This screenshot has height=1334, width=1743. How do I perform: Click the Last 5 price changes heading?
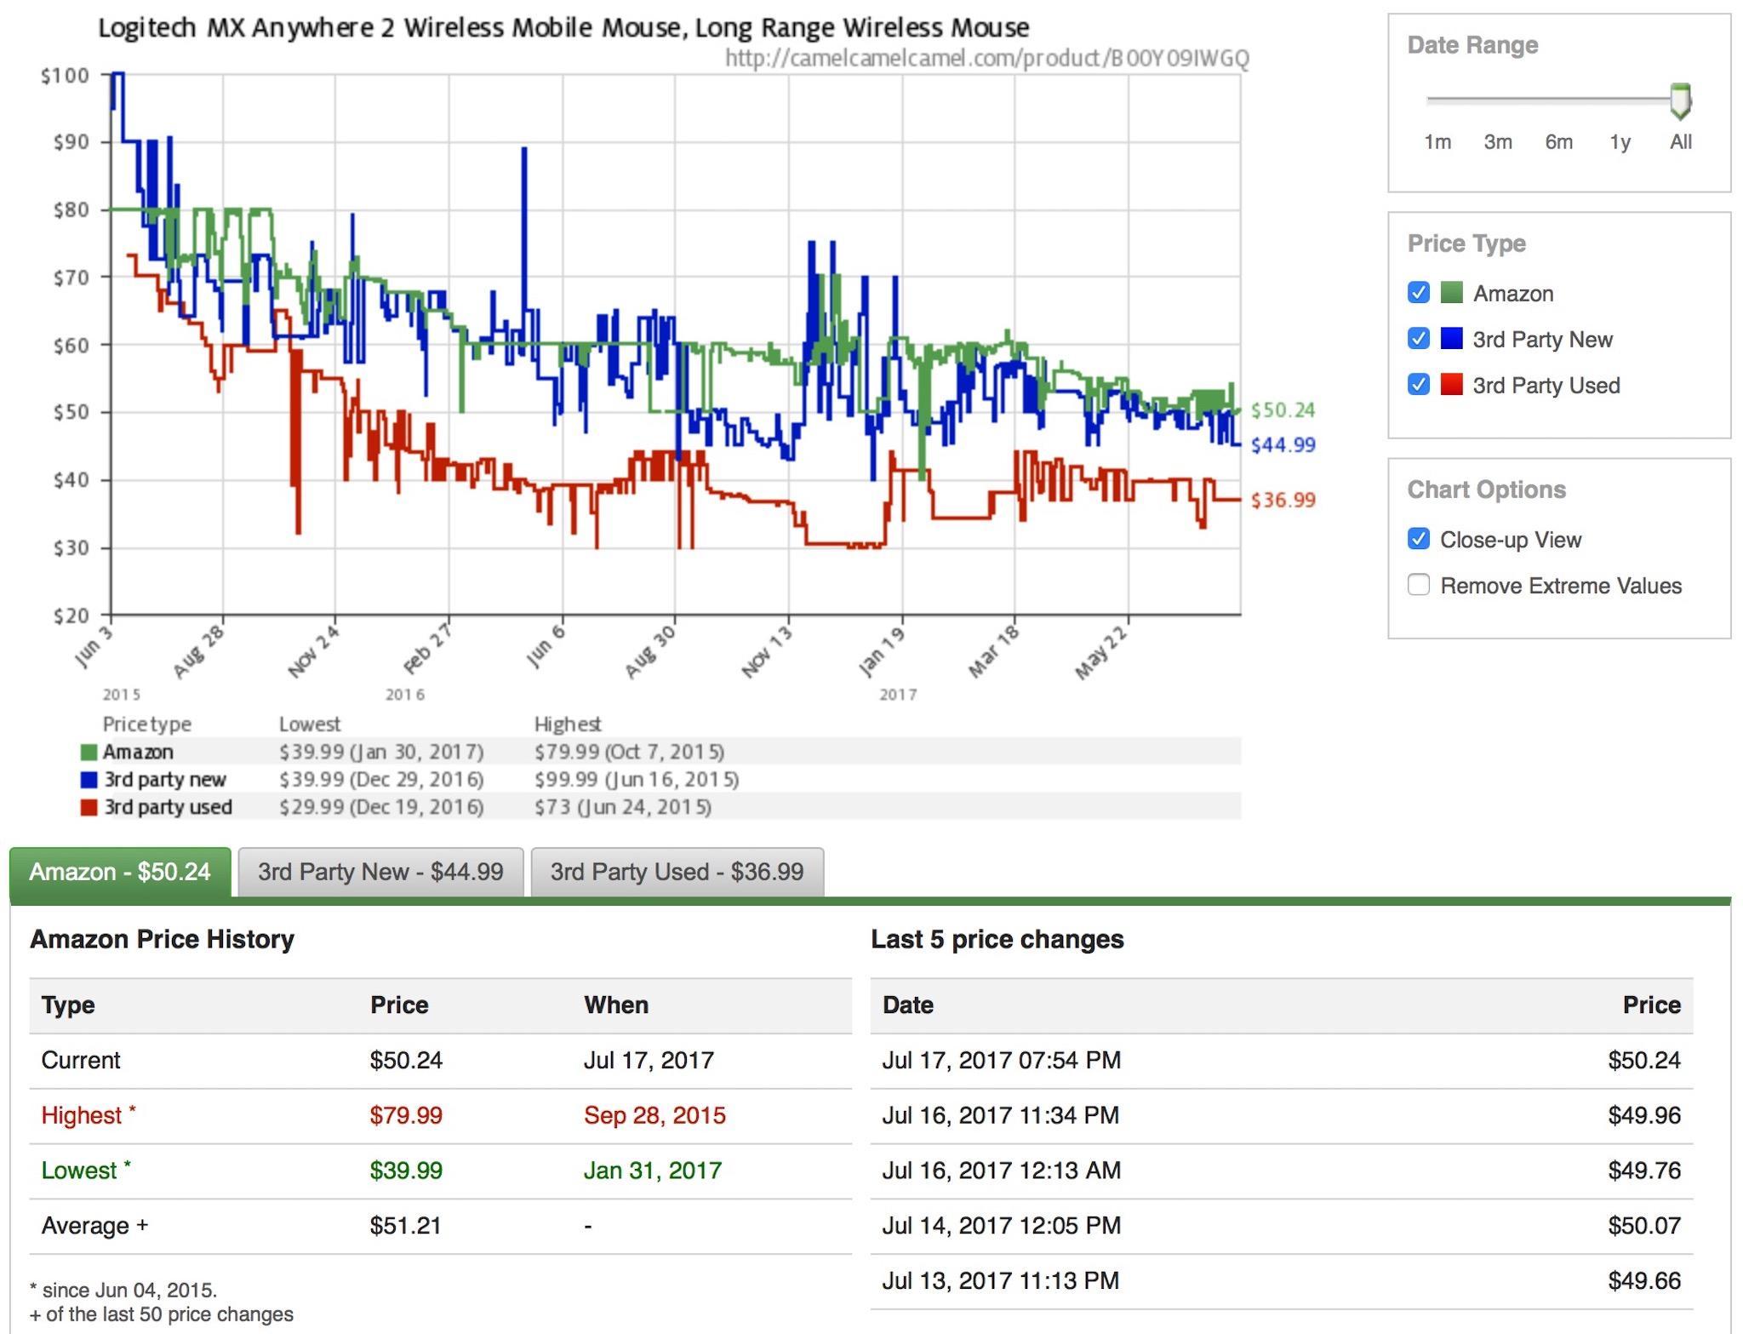(997, 939)
